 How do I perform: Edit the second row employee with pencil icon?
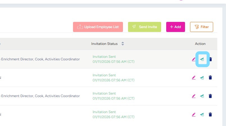[193, 78]
